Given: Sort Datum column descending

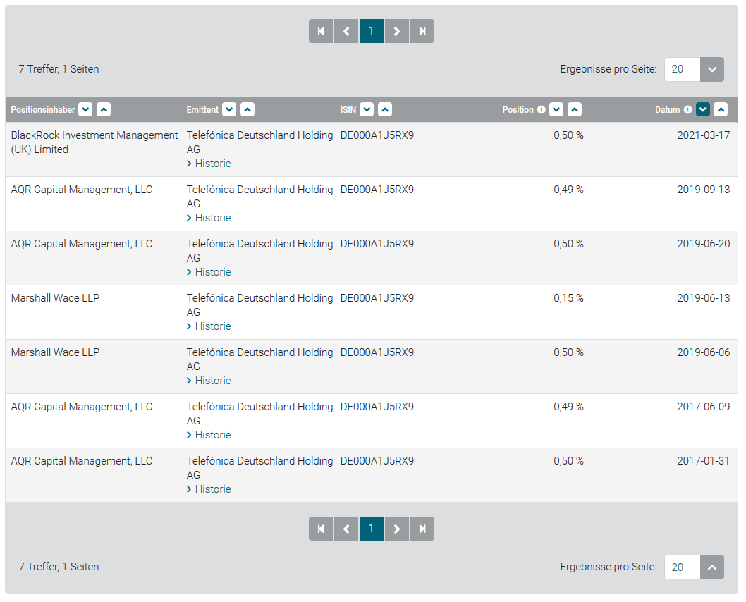Looking at the screenshot, I should click(x=703, y=110).
